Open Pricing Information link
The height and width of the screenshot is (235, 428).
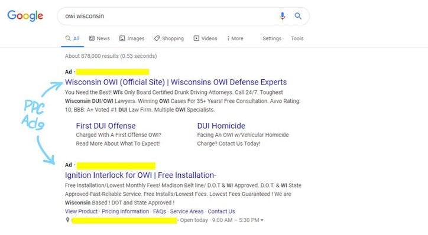(125, 211)
